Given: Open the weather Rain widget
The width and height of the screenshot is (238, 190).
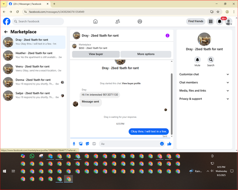Looking at the screenshot, I should 196,171.
